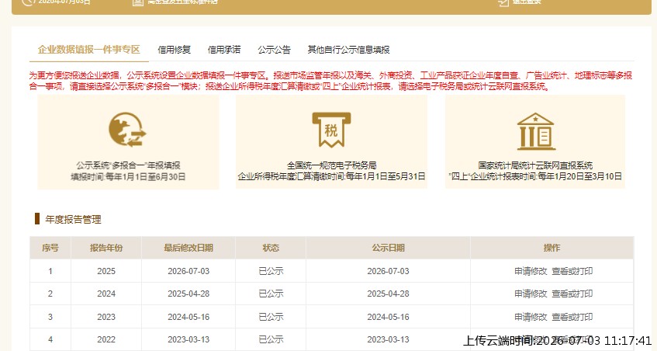
Task: Click the 公示日期 cell 2023-03-13 for 2022
Action: coord(388,339)
